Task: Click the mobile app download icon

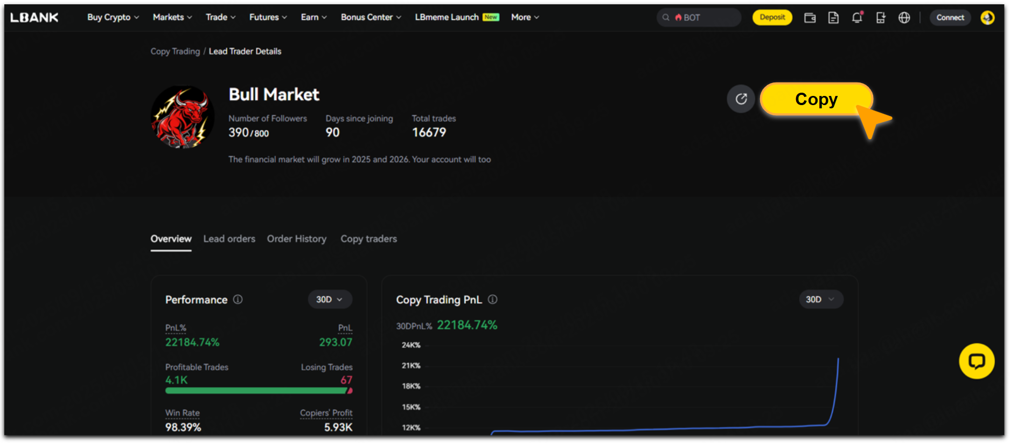Action: pos(881,18)
